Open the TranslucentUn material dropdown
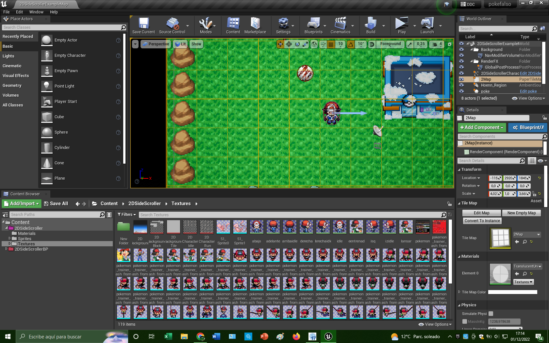 pos(527,267)
